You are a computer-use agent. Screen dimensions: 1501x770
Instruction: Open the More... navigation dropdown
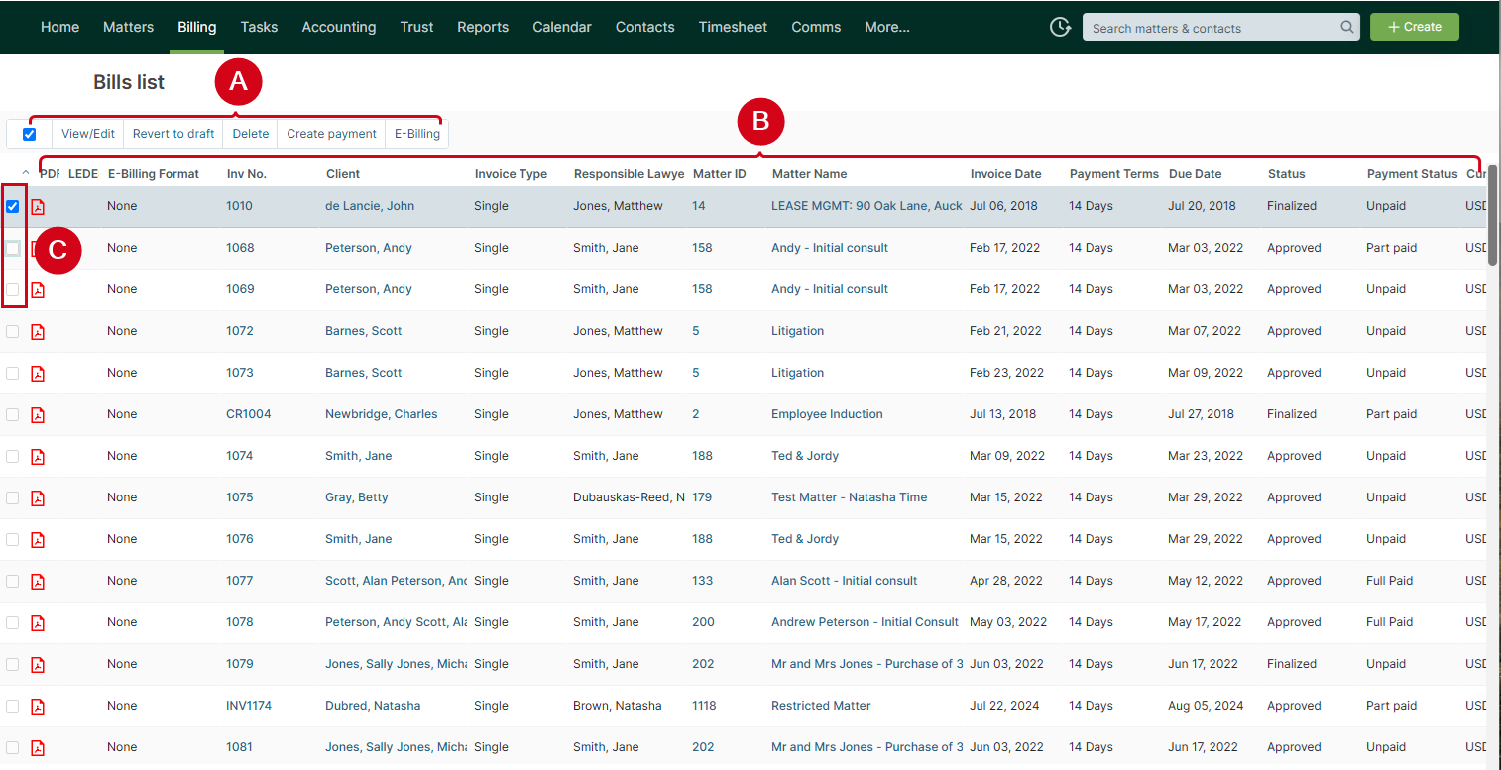[886, 28]
